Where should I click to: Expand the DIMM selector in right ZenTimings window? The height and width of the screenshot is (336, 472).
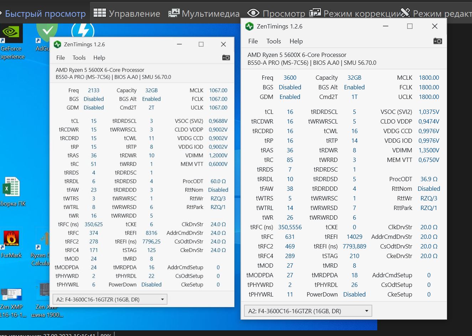(x=308, y=311)
